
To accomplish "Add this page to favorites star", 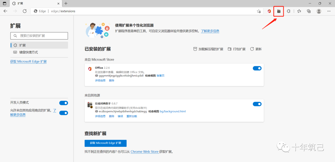I will 259,11.
